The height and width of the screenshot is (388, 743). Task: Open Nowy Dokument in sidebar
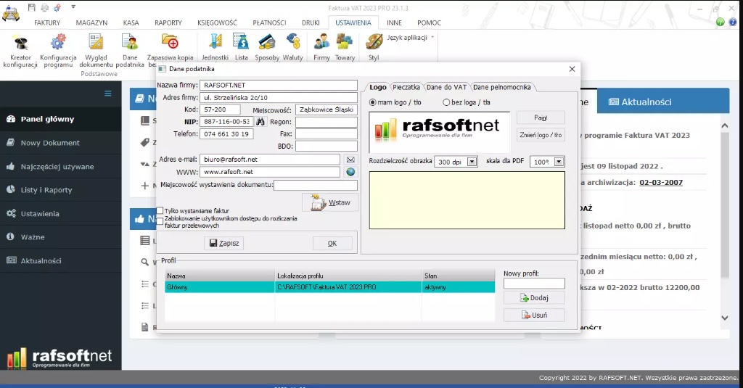(x=61, y=143)
